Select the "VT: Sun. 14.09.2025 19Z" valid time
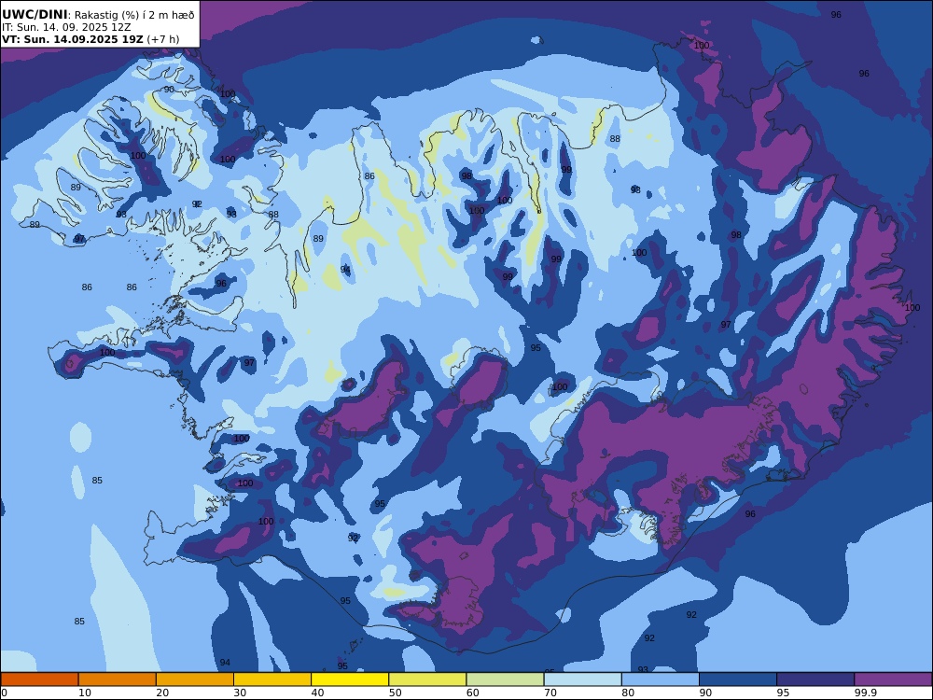 (73, 39)
